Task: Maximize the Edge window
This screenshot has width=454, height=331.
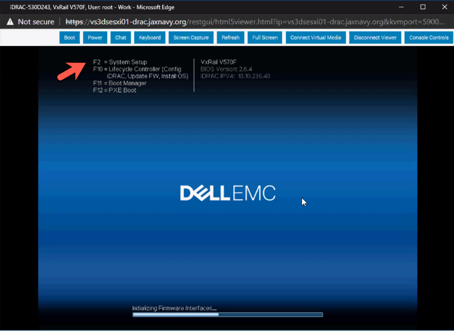Action: click(x=423, y=7)
